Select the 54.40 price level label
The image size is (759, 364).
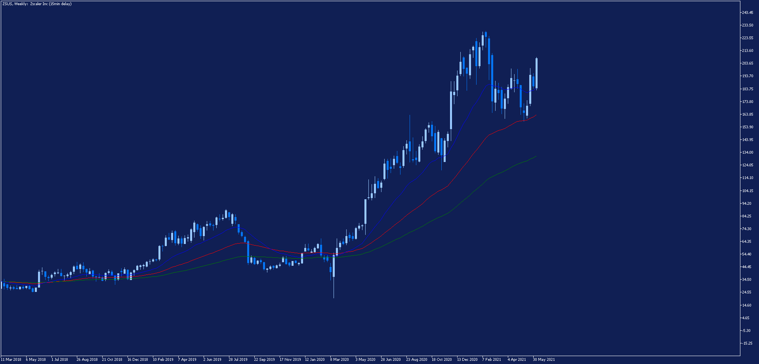[x=748, y=254]
